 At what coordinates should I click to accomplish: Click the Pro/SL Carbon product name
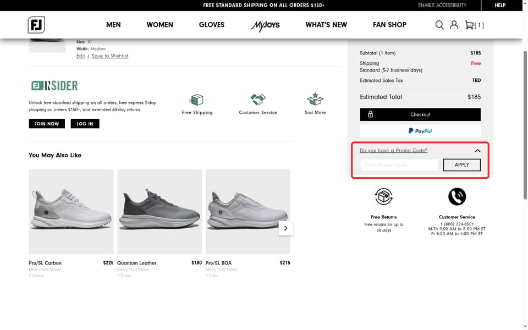(45, 263)
